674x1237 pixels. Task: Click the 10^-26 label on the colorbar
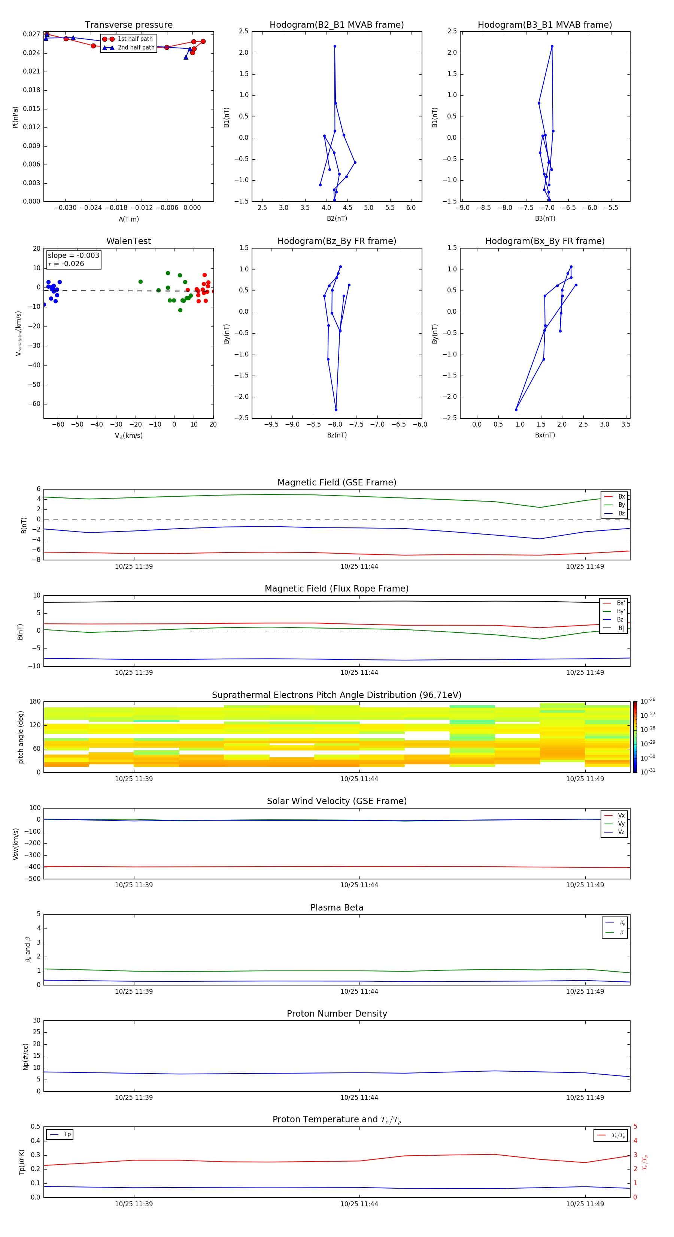[x=648, y=702]
